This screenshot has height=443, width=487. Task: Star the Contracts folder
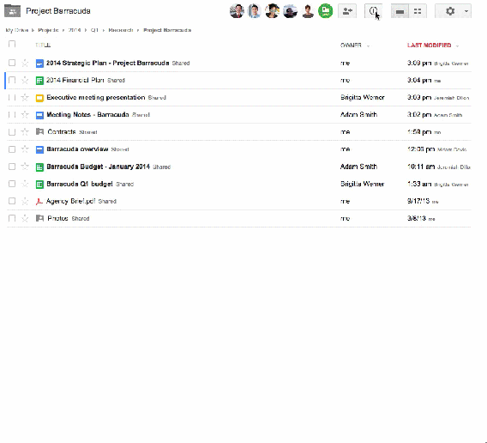25,132
